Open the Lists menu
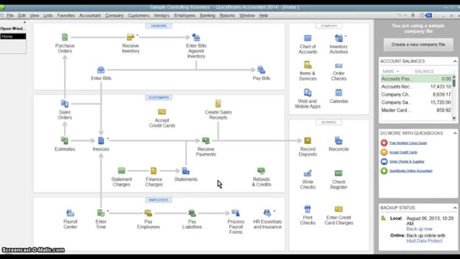The height and width of the screenshot is (259, 460). click(48, 15)
